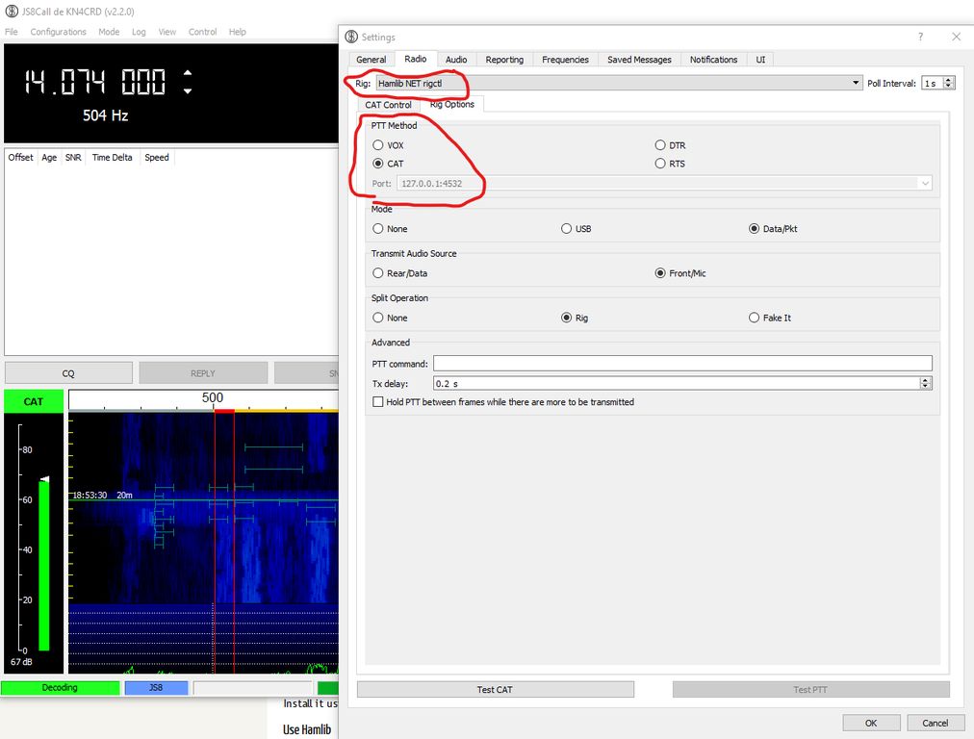Select the CAT Control sub-tab

tap(388, 105)
